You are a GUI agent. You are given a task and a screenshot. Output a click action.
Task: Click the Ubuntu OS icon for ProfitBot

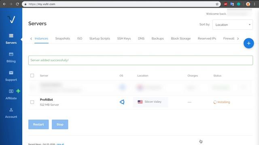(x=122, y=102)
